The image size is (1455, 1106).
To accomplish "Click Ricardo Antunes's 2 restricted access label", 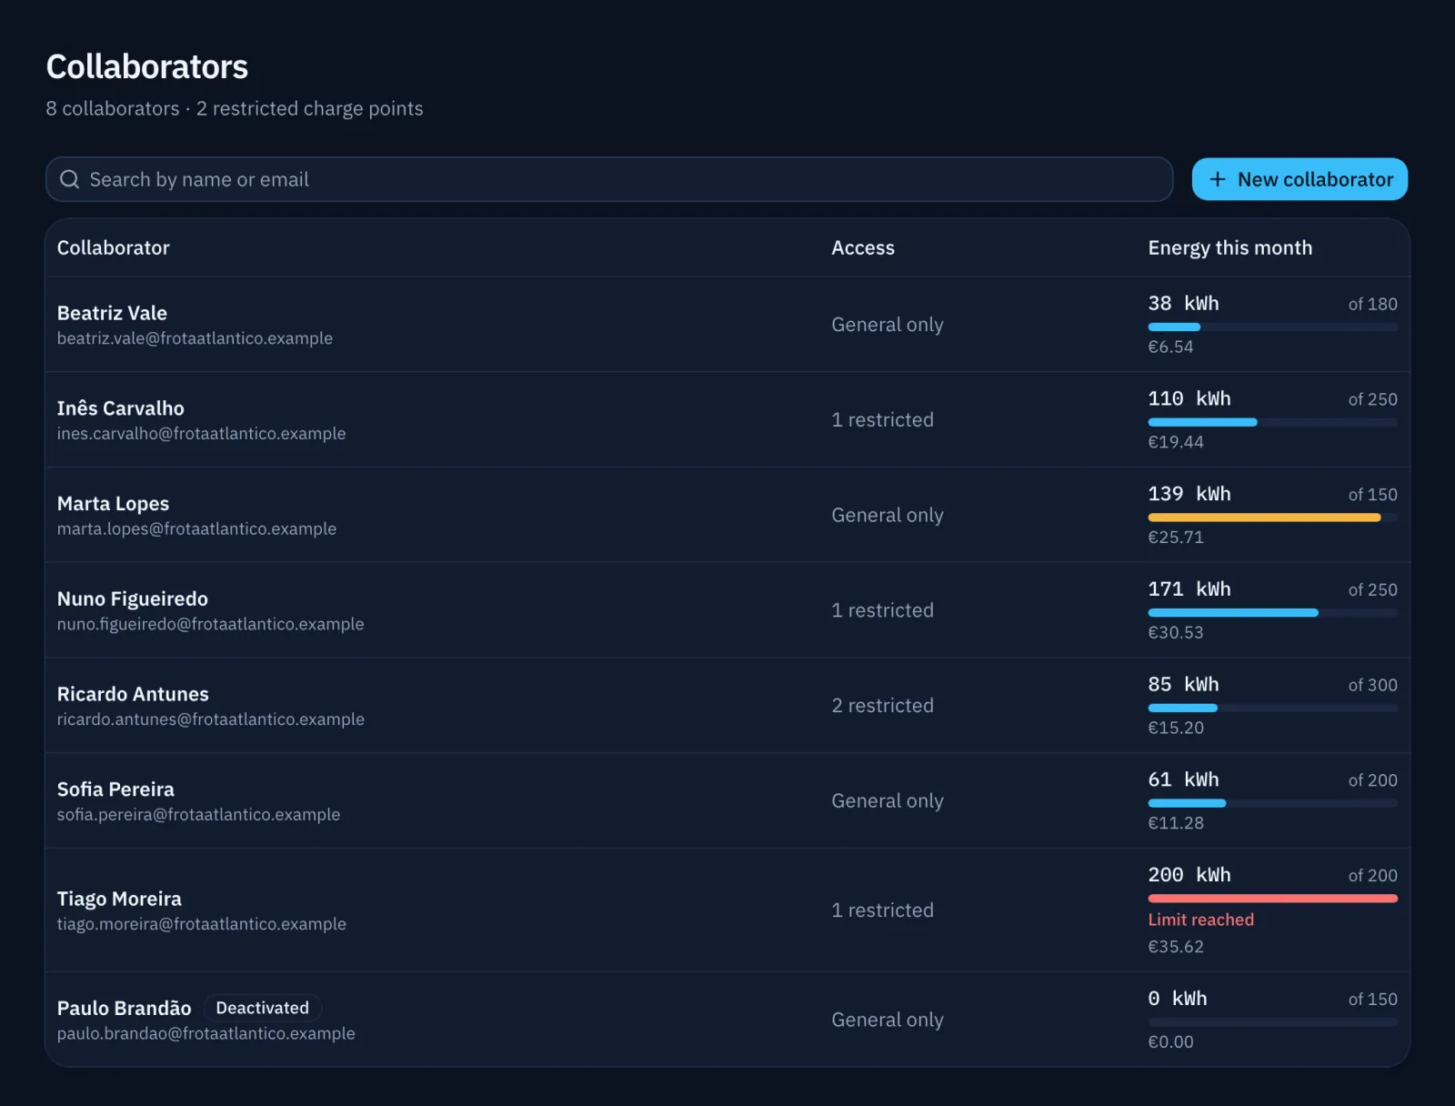I will [x=882, y=706].
